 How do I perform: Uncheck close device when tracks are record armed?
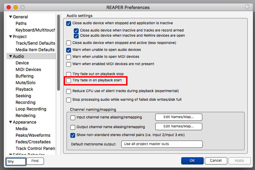tap(76, 30)
